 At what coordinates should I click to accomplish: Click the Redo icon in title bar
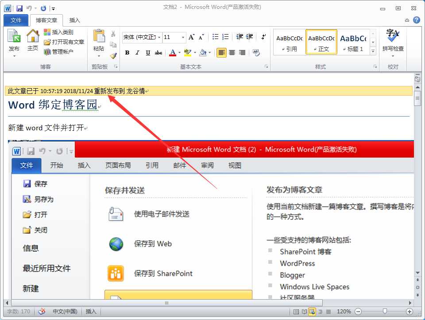[43, 8]
